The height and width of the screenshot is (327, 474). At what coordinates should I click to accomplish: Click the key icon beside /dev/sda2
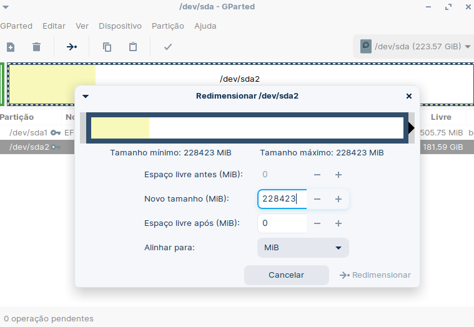(x=56, y=147)
